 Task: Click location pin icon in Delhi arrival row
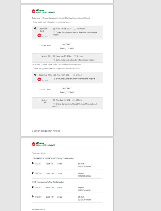54,60
